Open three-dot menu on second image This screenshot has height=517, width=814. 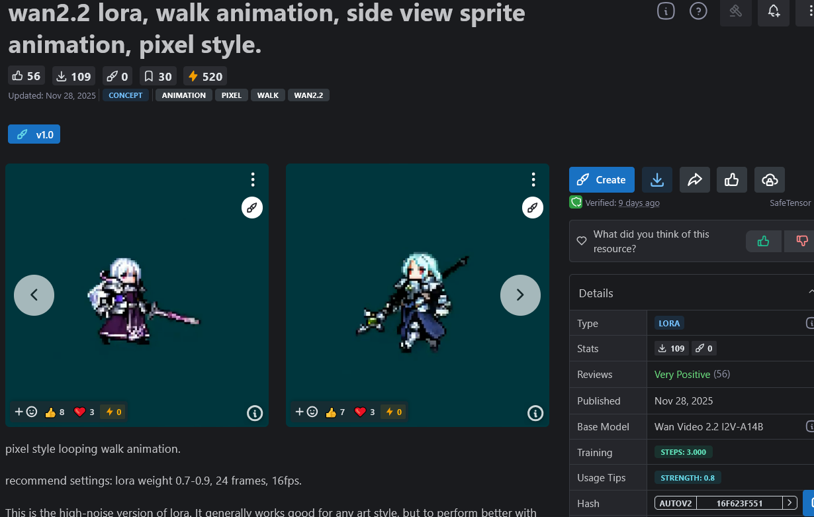pyautogui.click(x=533, y=179)
